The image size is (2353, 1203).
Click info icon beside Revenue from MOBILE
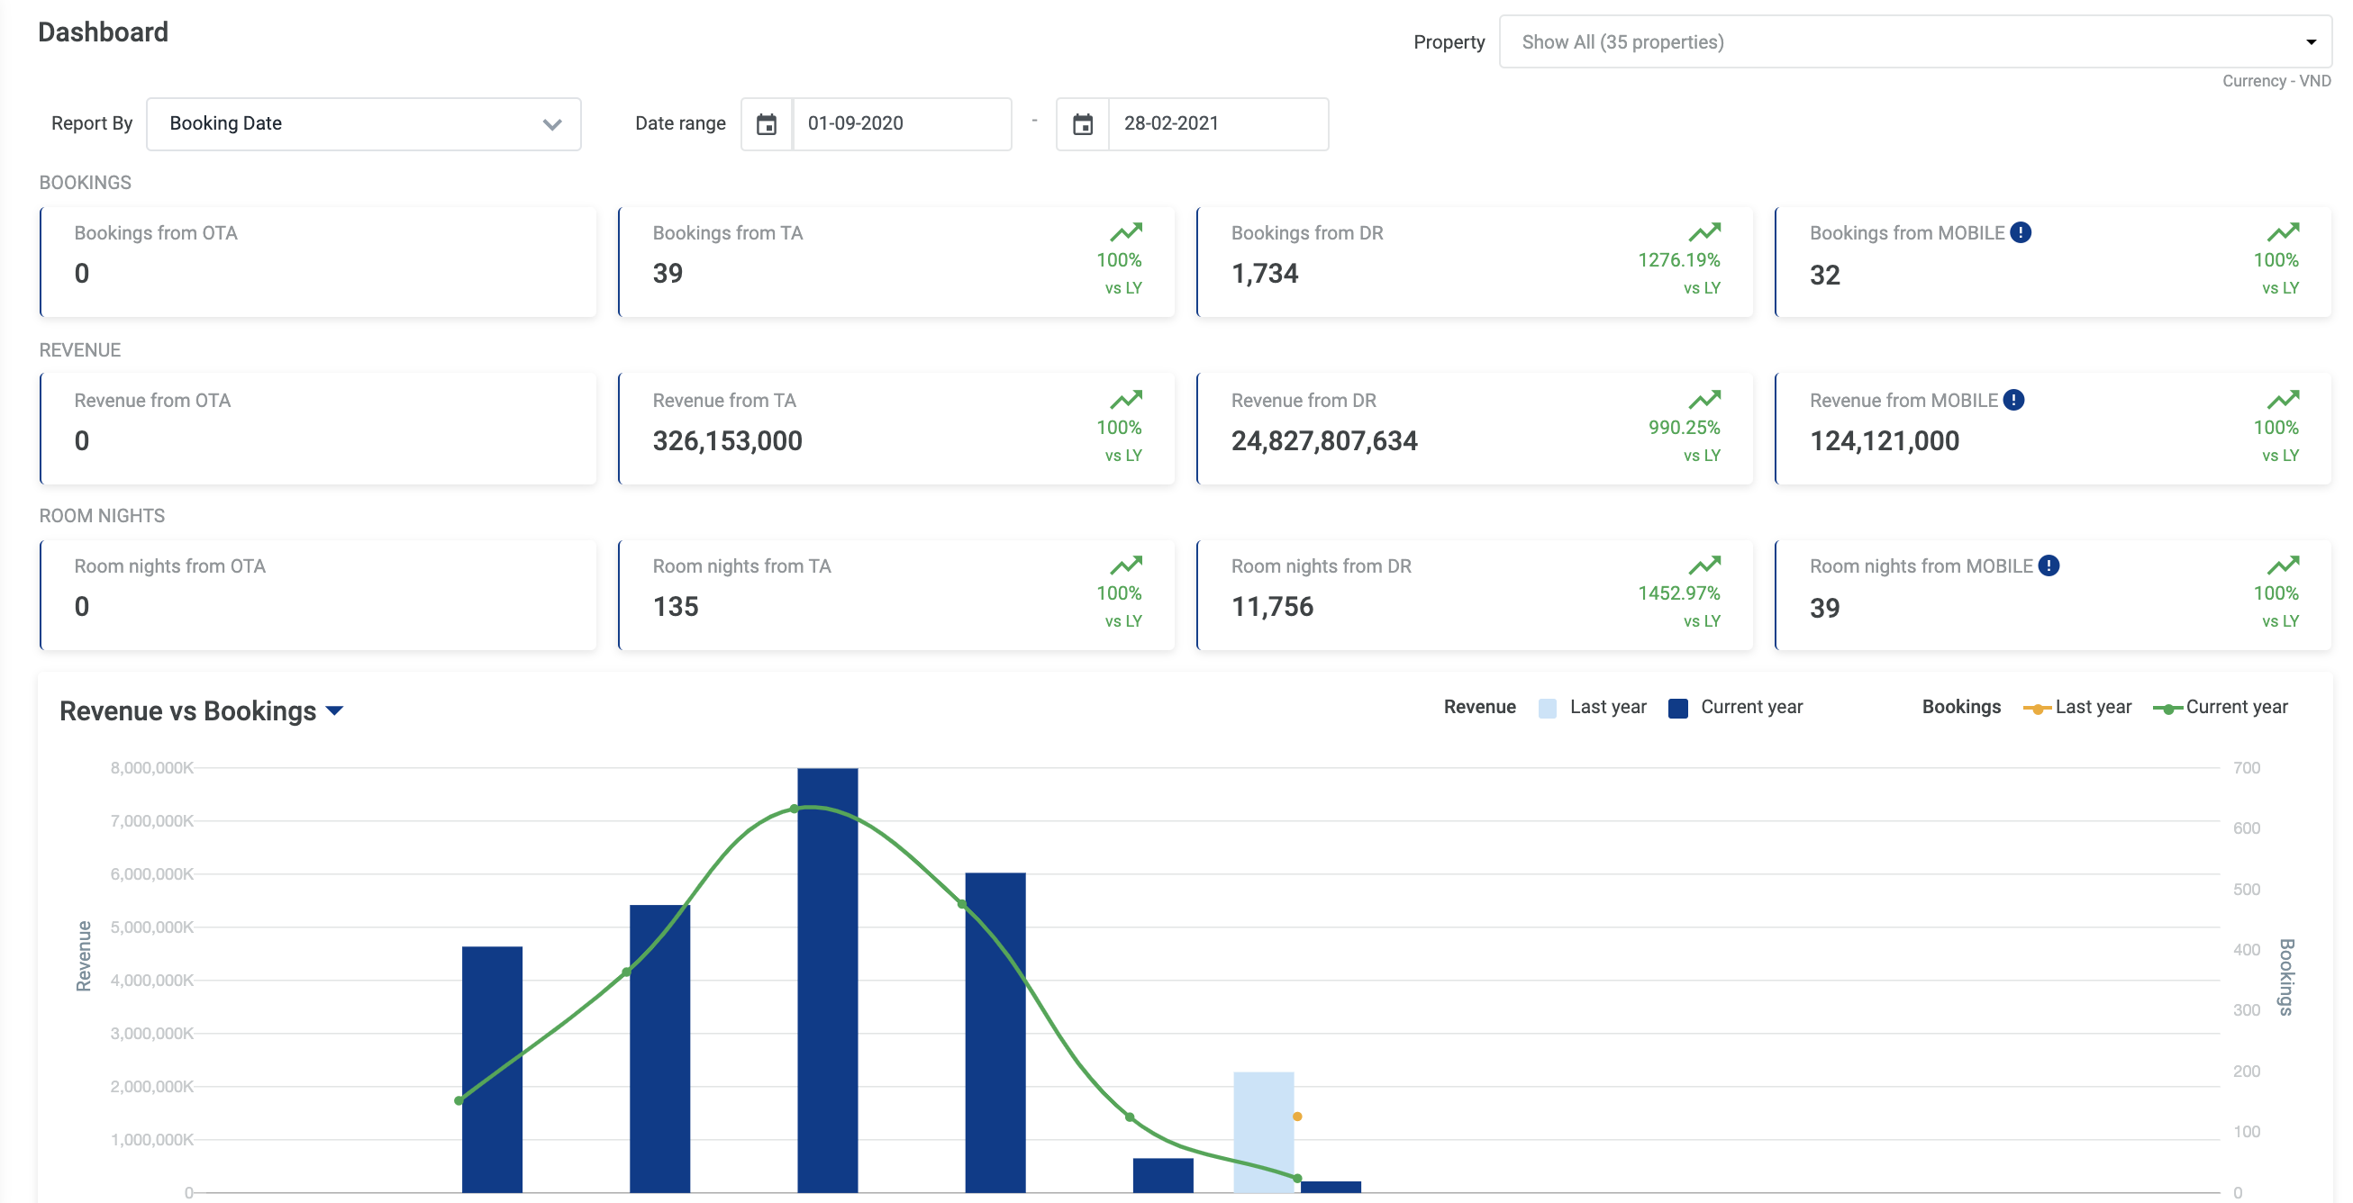pos(2013,400)
